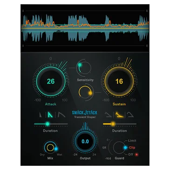170x170 pixels.
Task: Set Guard mode to Clip
Action: click(x=132, y=148)
